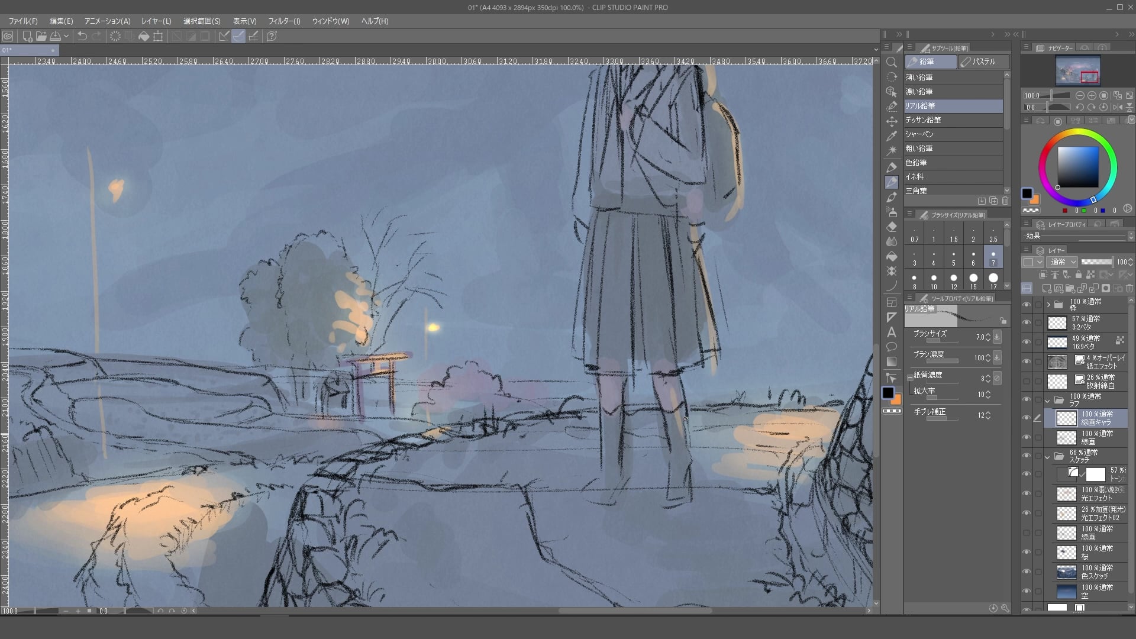Image resolution: width=1136 pixels, height=639 pixels.
Task: Select the Airbrush tool
Action: [892, 212]
